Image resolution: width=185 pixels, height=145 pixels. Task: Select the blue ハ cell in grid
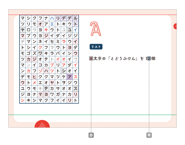click(x=52, y=18)
